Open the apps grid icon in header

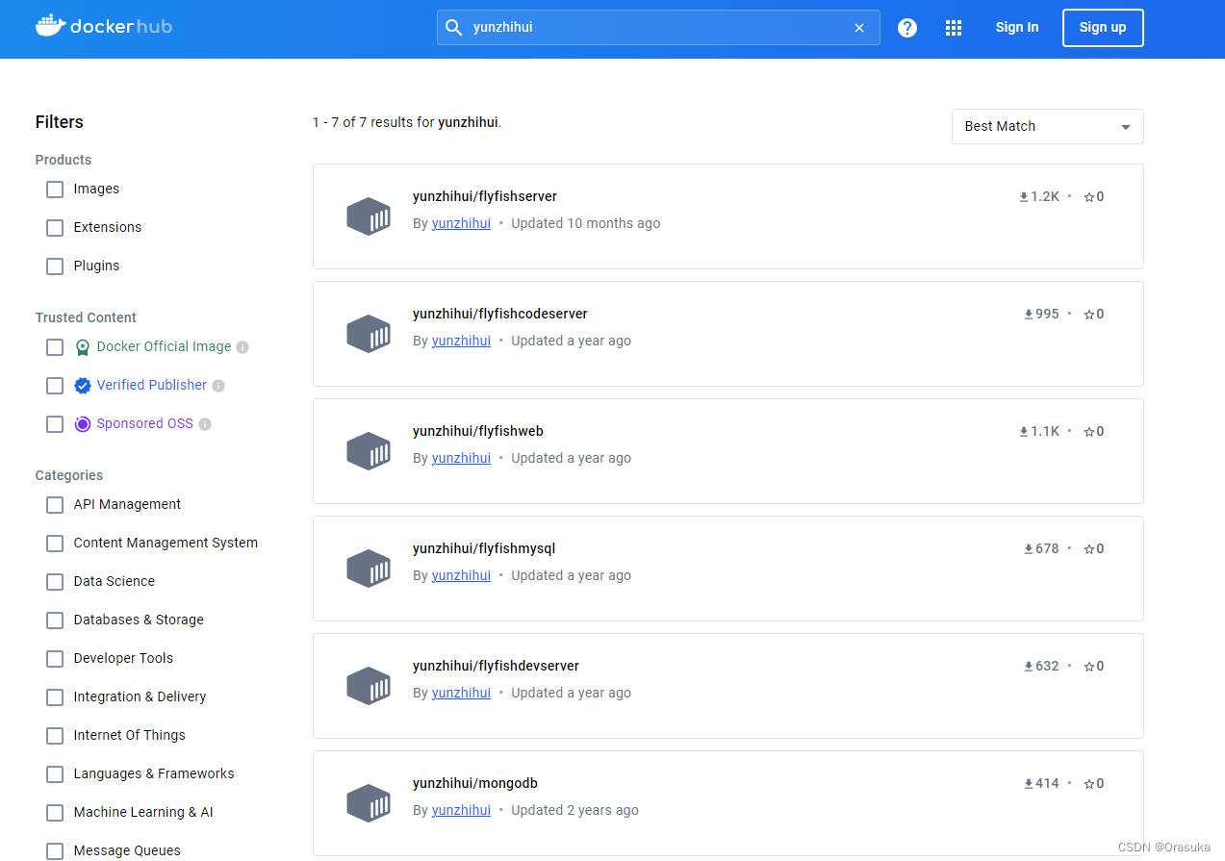click(953, 27)
